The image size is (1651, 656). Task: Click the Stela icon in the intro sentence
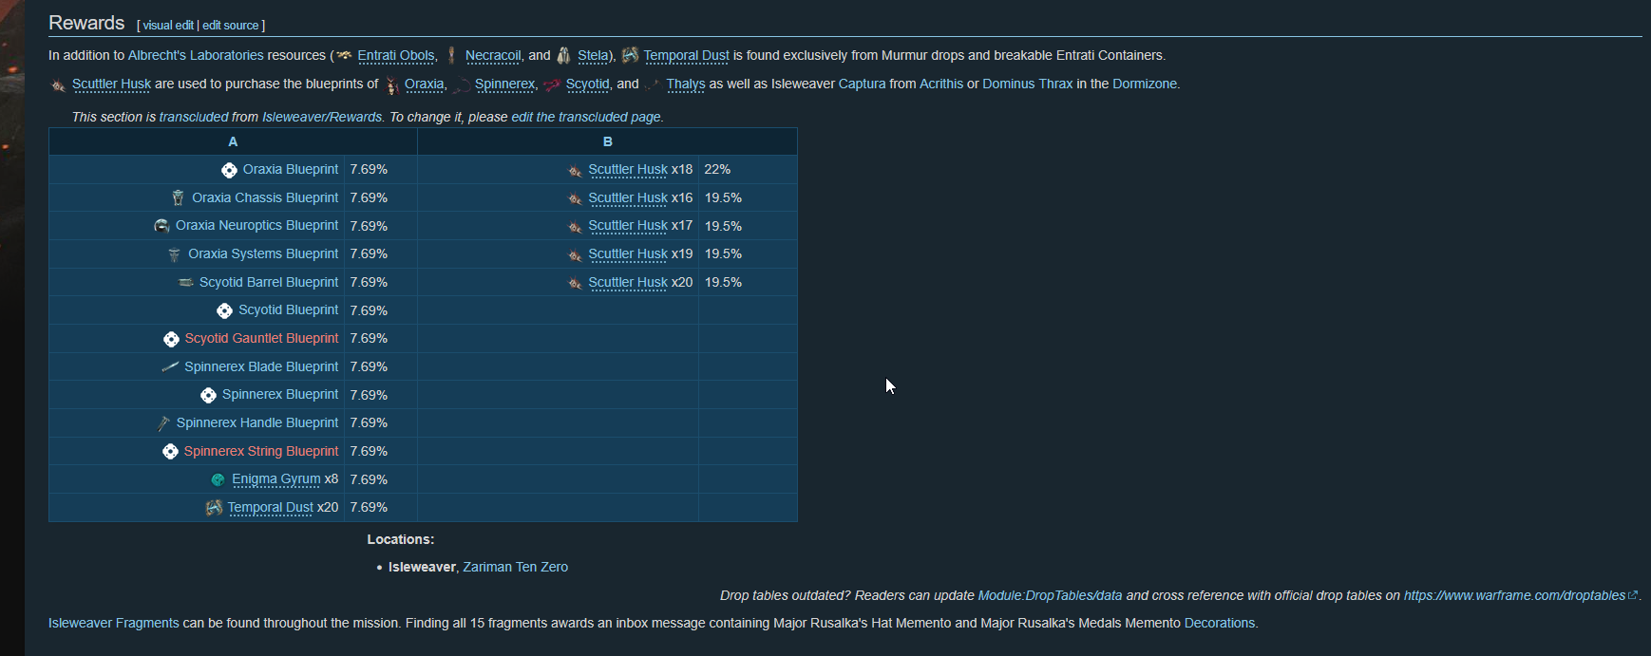coord(564,55)
